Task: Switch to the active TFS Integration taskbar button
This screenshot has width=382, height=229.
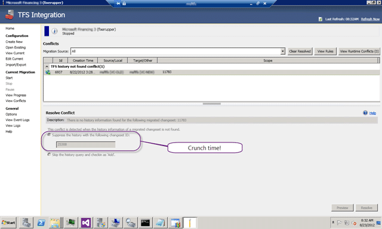Action: pyautogui.click(x=190, y=222)
